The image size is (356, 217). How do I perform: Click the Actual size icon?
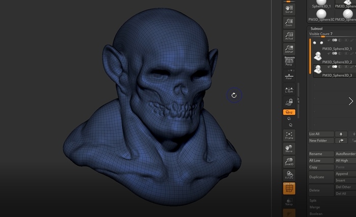289,36
